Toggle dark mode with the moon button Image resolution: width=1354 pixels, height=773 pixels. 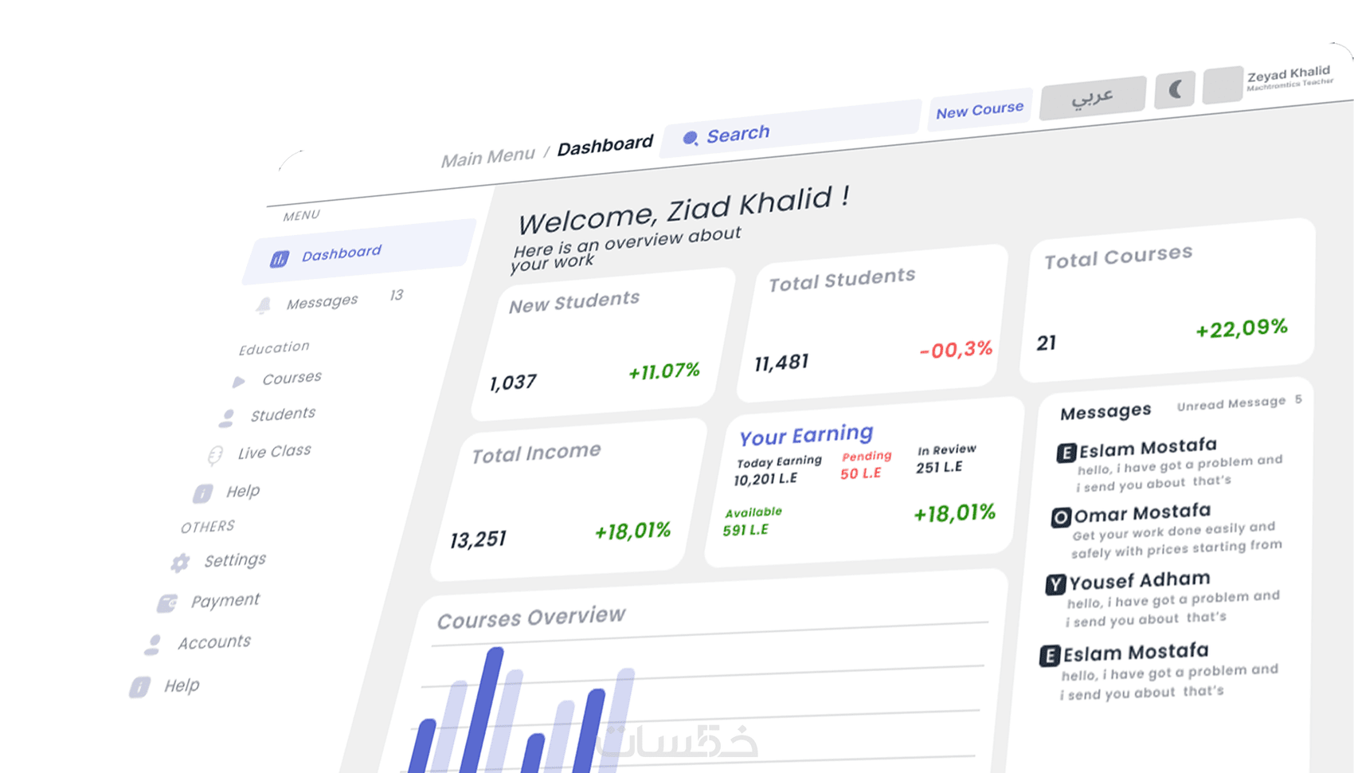tap(1175, 90)
